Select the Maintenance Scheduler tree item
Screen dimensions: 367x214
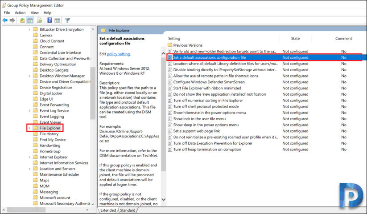[59, 174]
